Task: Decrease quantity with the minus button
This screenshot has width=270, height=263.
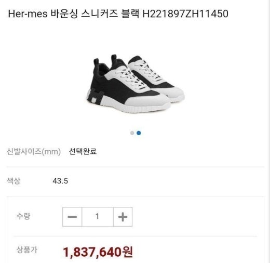Action: tap(72, 217)
